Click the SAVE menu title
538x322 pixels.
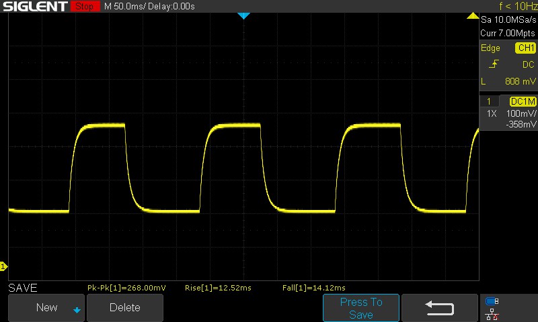click(23, 288)
